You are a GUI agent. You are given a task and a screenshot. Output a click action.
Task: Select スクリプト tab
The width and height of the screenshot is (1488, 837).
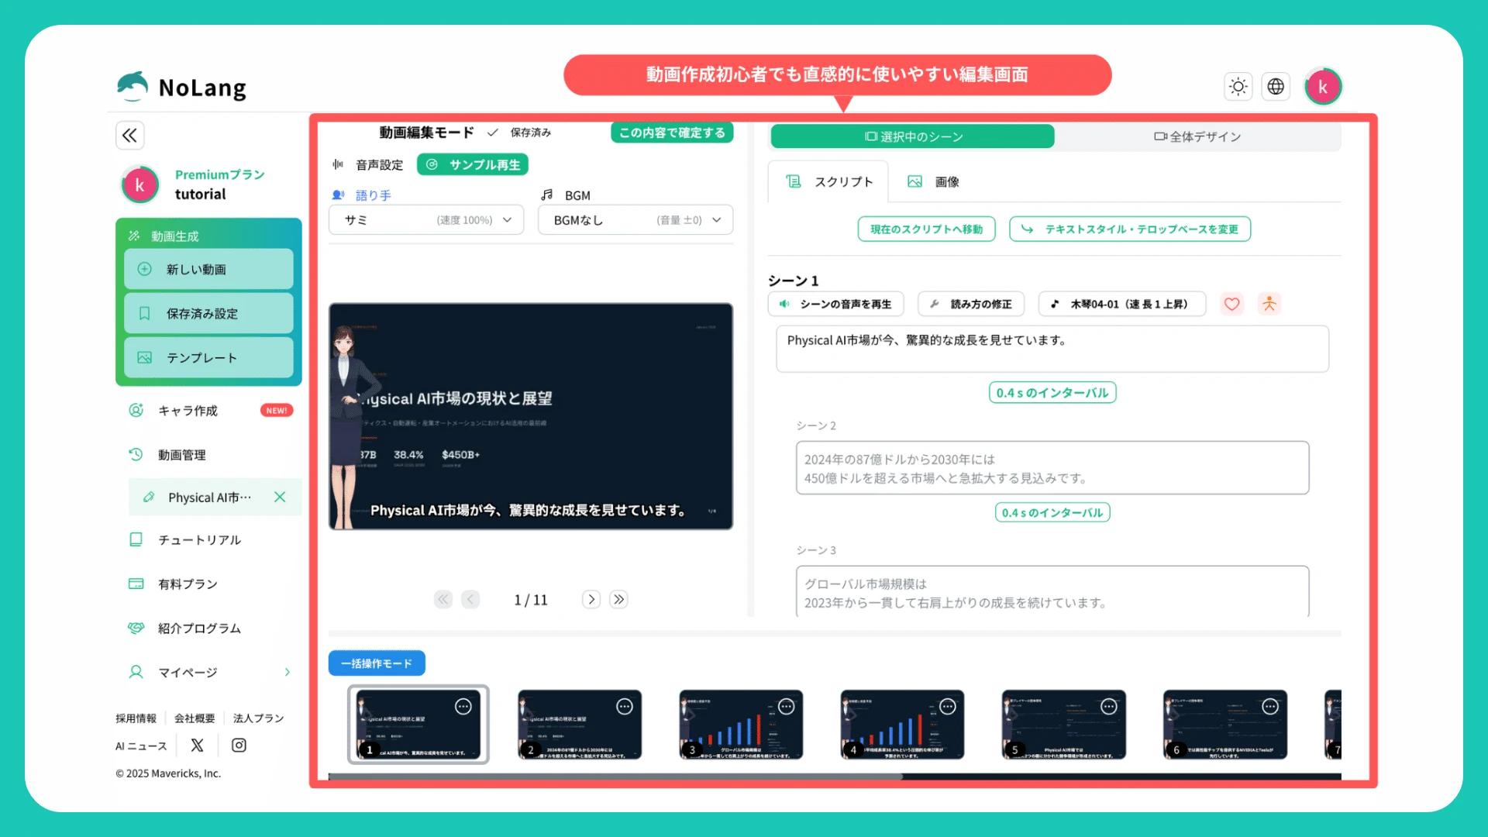[x=828, y=181]
